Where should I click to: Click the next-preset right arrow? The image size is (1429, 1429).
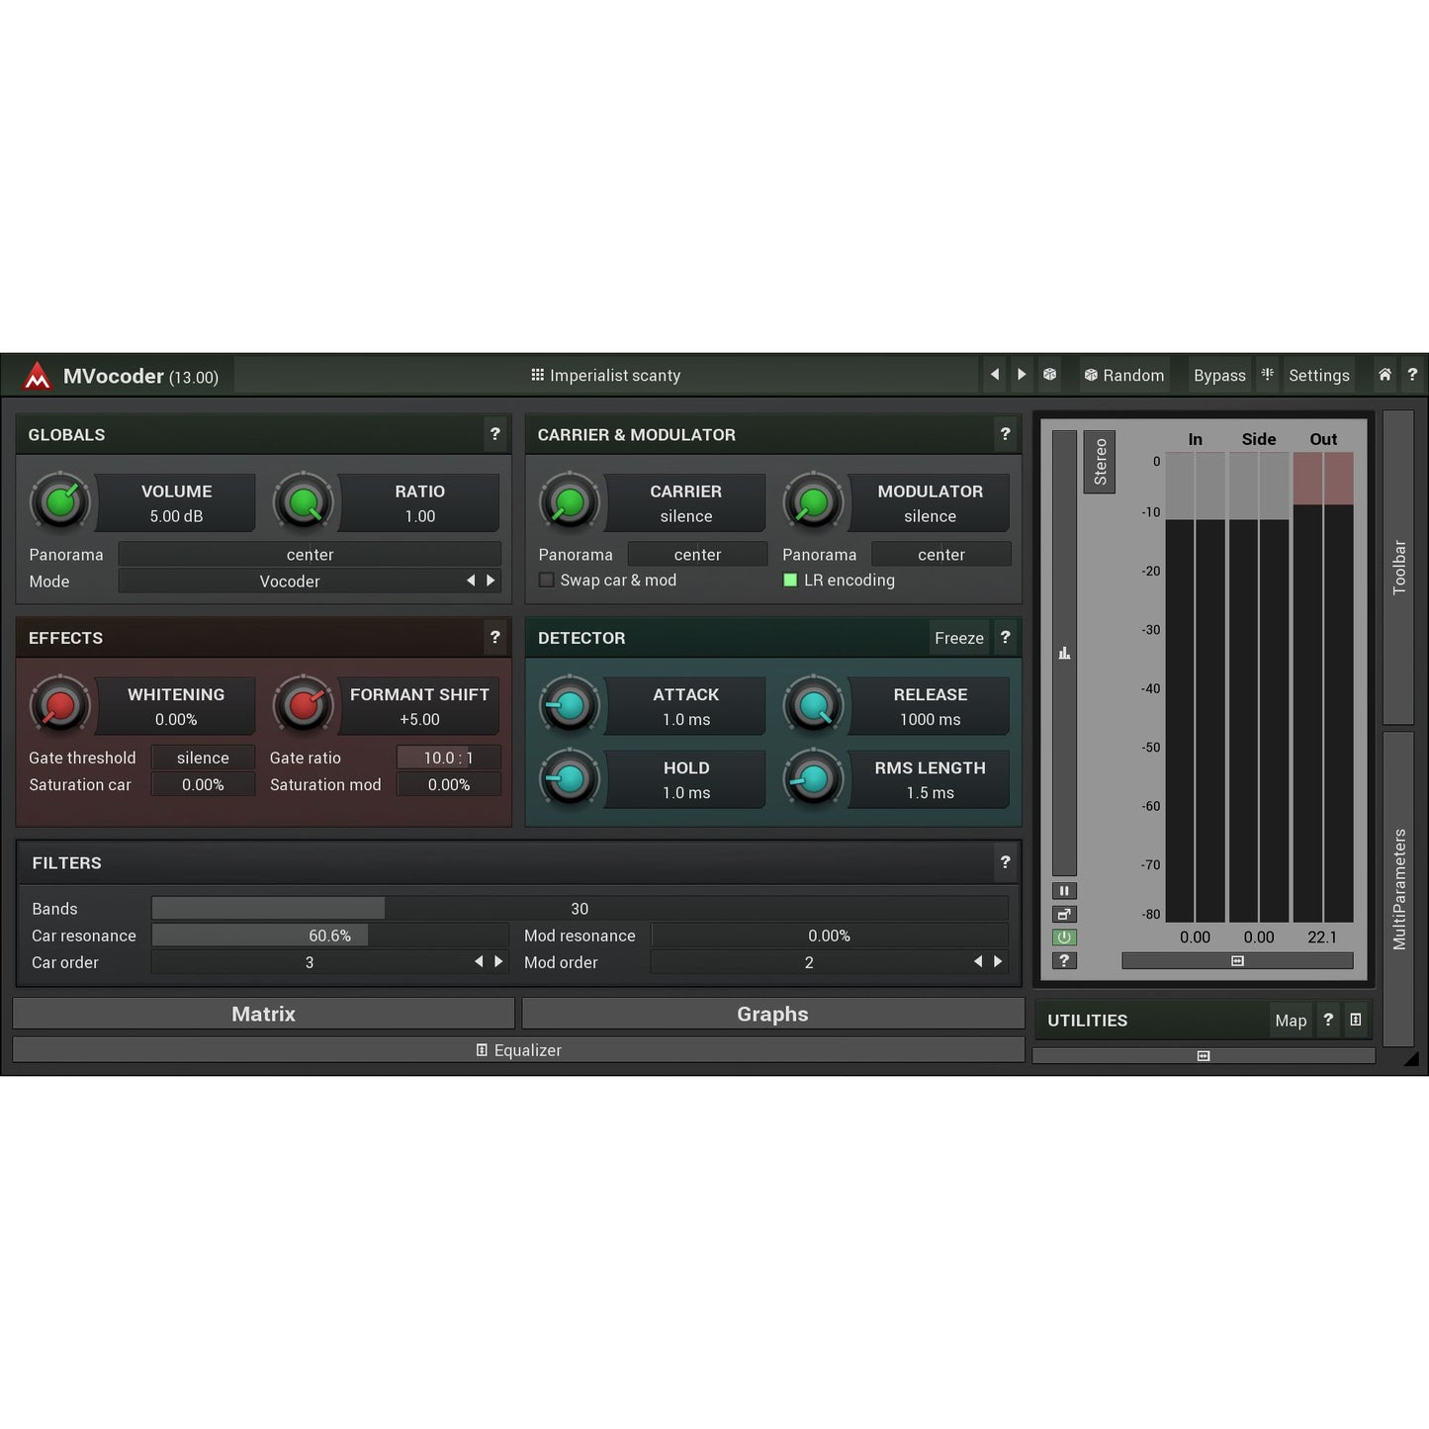(1021, 375)
